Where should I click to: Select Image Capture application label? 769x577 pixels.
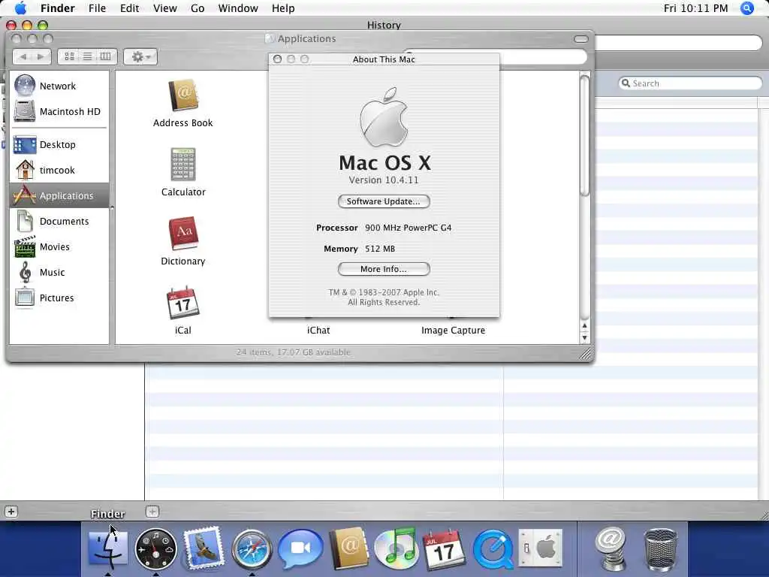[453, 331]
